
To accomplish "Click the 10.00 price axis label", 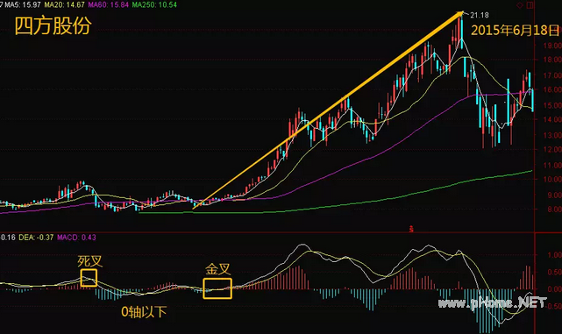I will click(x=552, y=179).
